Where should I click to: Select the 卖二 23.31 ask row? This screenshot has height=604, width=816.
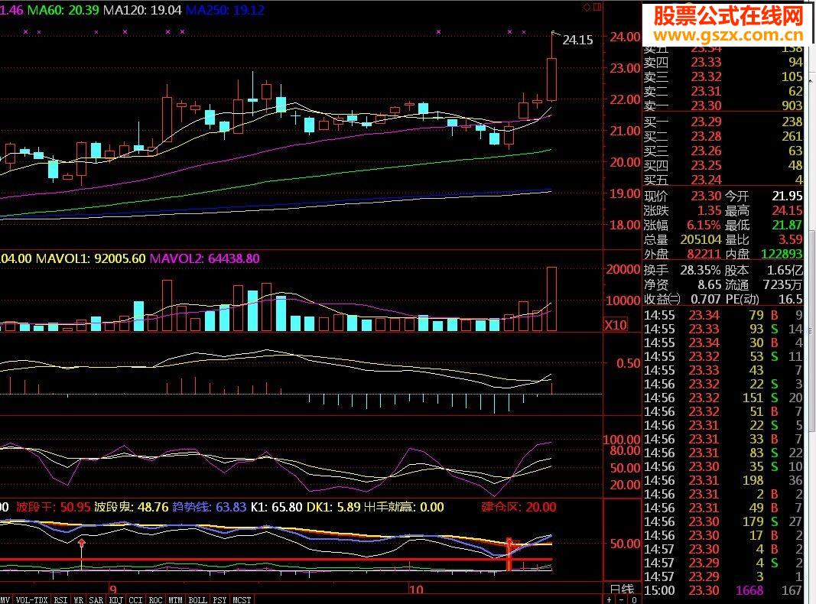tap(723, 92)
